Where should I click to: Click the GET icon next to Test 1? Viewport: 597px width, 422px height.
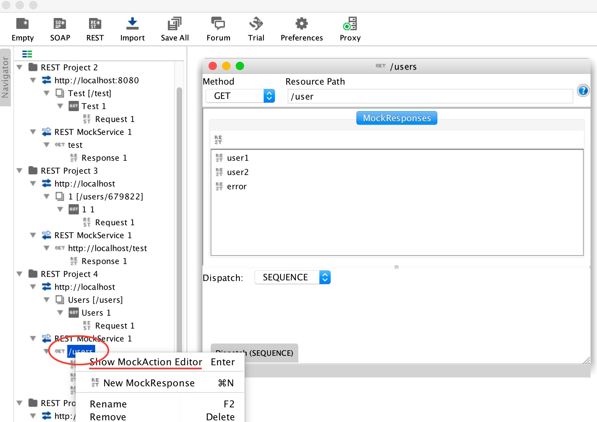(74, 106)
